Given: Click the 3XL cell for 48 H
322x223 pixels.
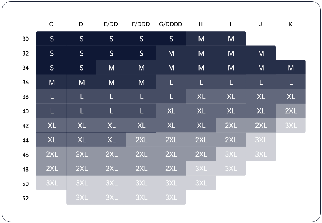Looking at the screenshot, I should (x=201, y=169).
